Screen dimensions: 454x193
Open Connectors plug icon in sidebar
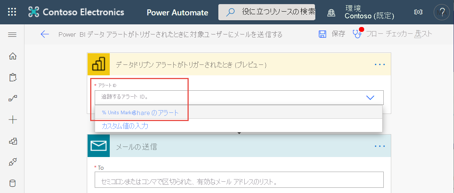click(13, 162)
